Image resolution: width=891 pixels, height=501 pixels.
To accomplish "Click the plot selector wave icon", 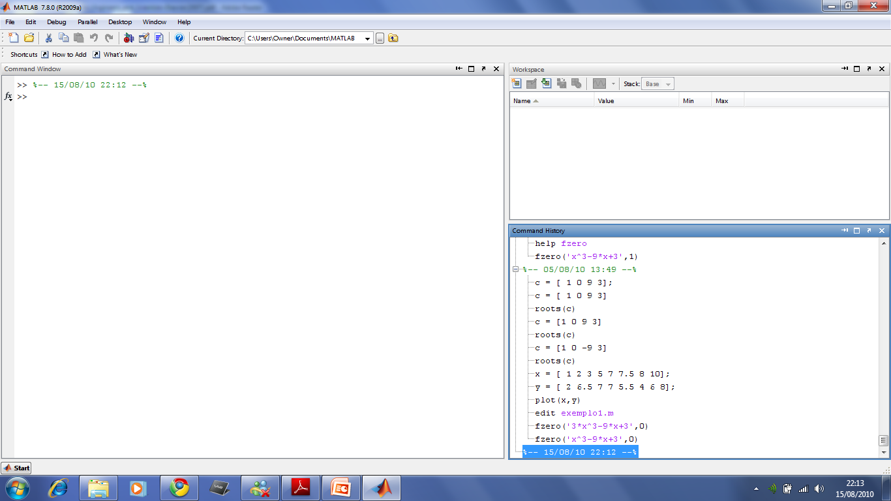I will [599, 83].
